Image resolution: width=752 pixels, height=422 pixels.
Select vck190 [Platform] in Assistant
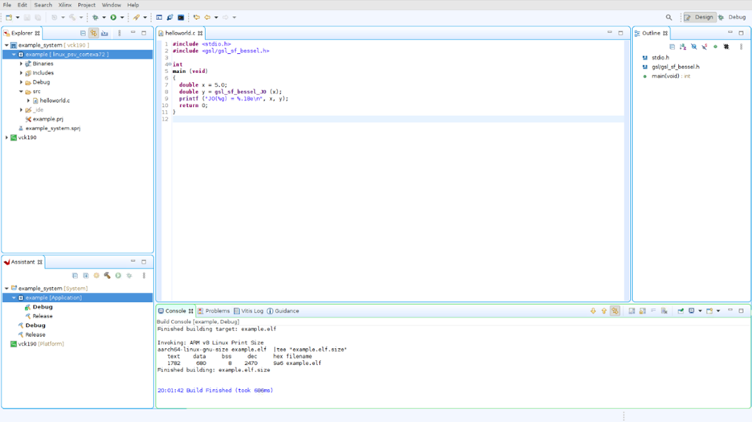pyautogui.click(x=41, y=344)
